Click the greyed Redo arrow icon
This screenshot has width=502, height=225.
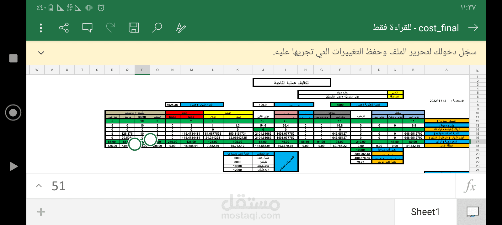click(x=110, y=28)
